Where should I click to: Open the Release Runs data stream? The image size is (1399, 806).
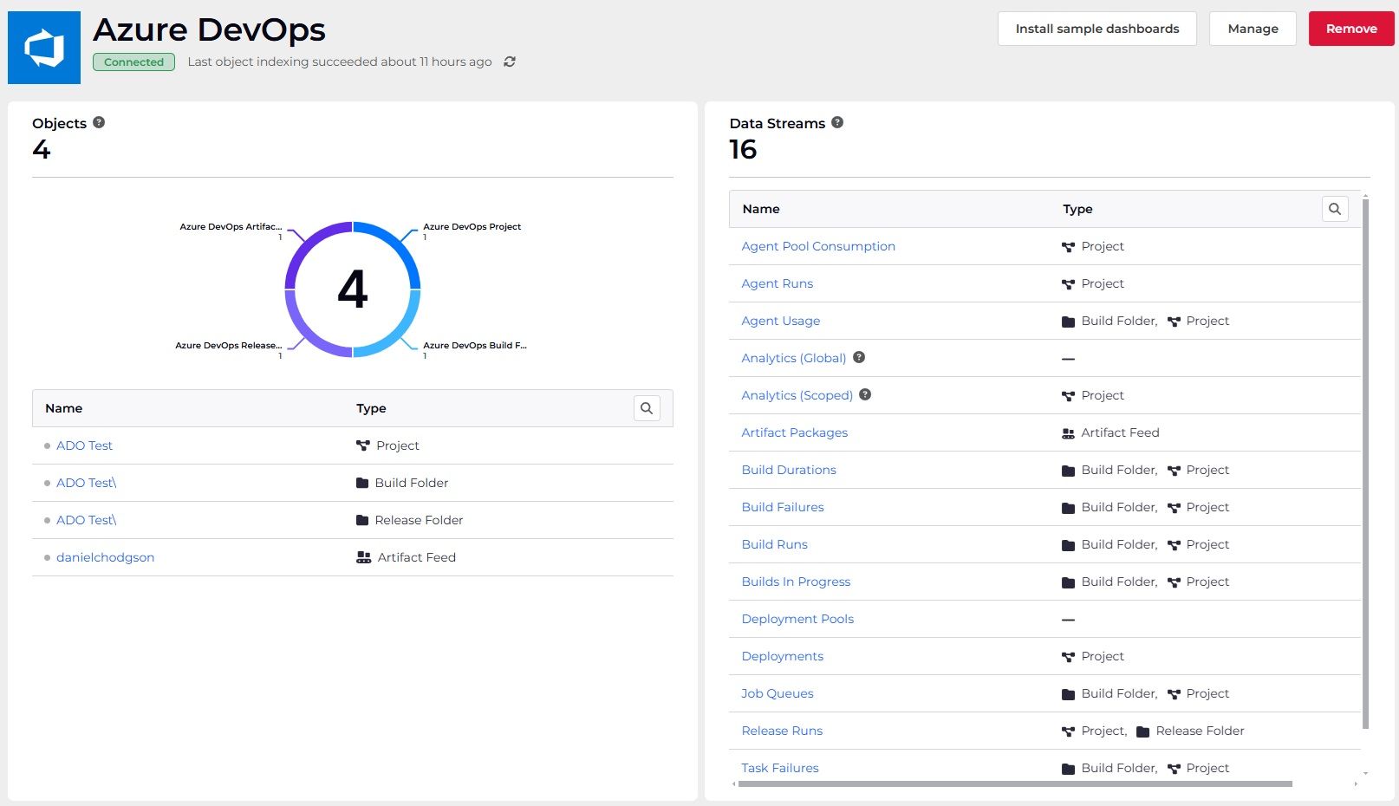(782, 731)
